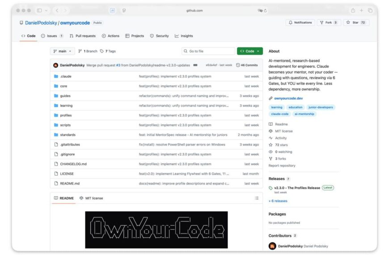Open the guides folder
This screenshot has width=389, height=255.
(65, 96)
